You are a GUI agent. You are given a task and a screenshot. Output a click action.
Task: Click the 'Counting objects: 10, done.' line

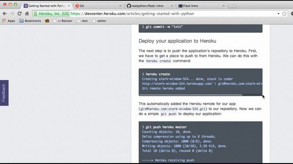tap(167, 132)
